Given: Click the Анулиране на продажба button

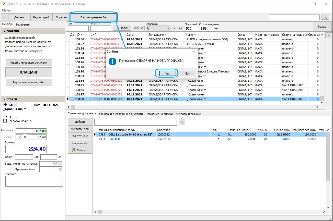Looking at the screenshot, I should [29, 82].
